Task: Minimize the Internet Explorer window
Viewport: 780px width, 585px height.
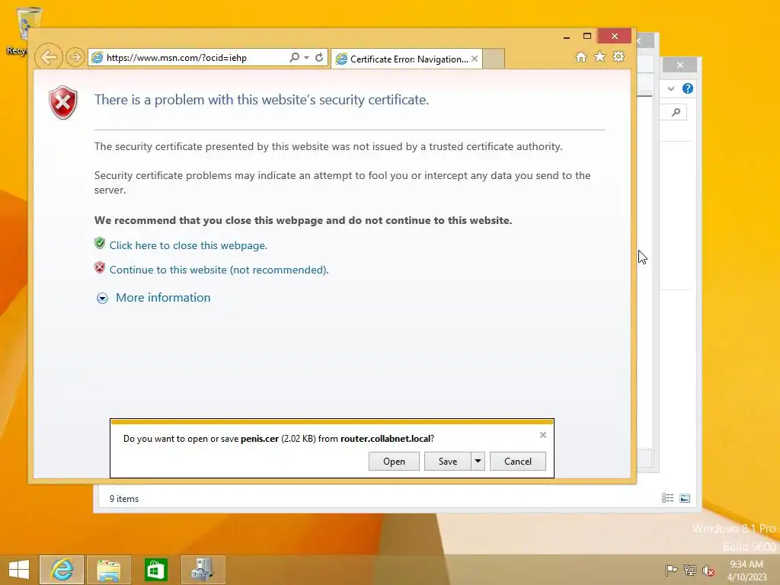Action: click(567, 37)
